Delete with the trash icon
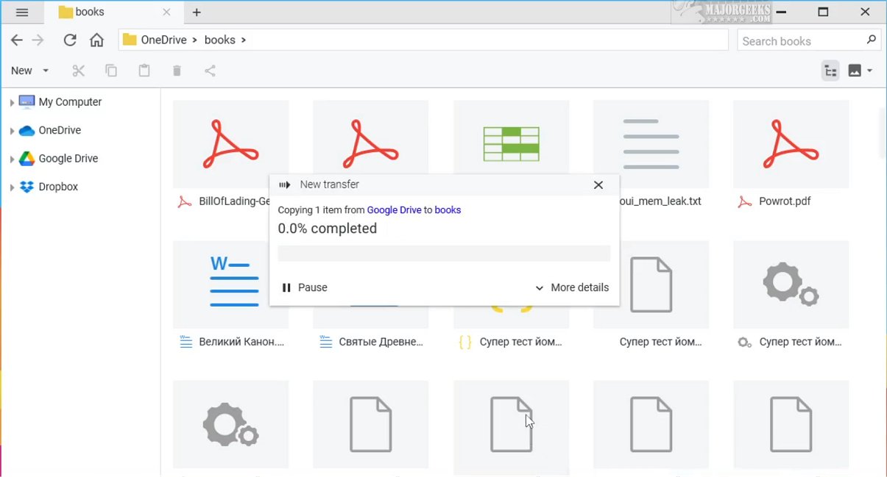The image size is (887, 477). [177, 71]
